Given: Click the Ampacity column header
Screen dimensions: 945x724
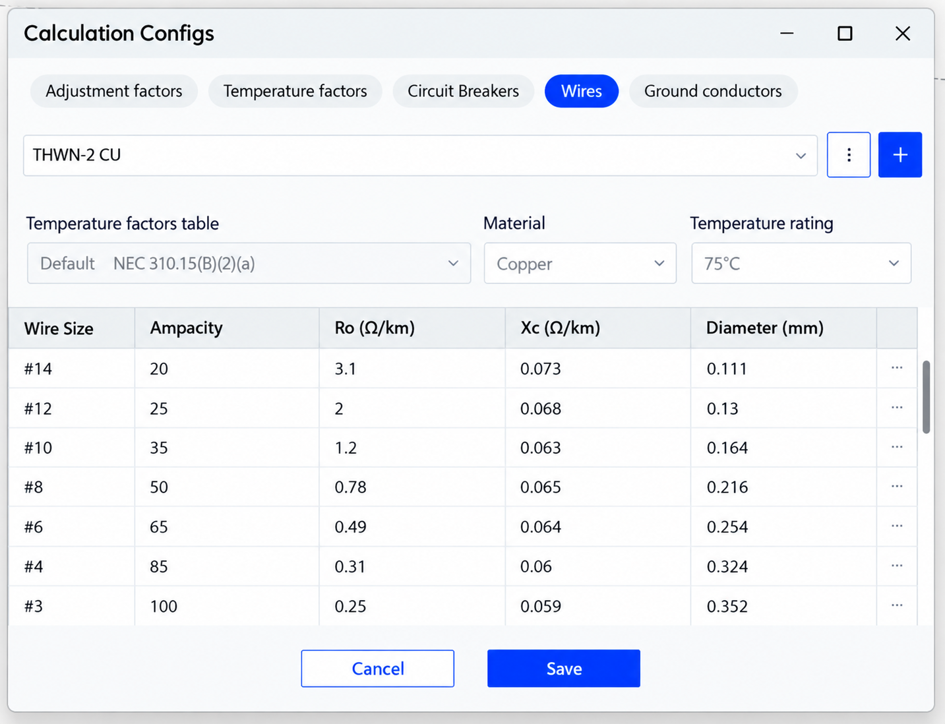Looking at the screenshot, I should [227, 328].
